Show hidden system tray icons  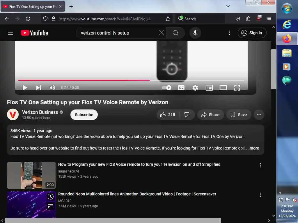(280, 193)
